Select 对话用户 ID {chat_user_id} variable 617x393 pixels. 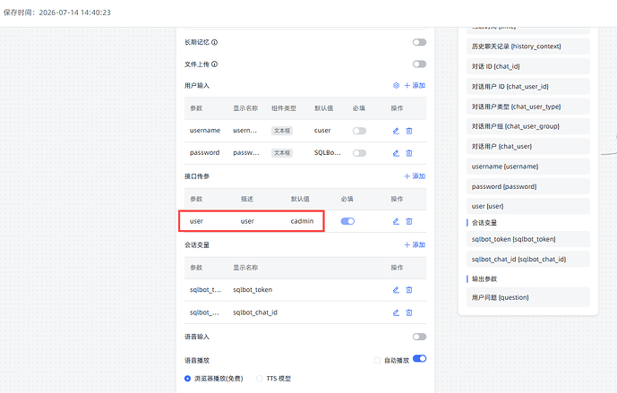[528, 87]
